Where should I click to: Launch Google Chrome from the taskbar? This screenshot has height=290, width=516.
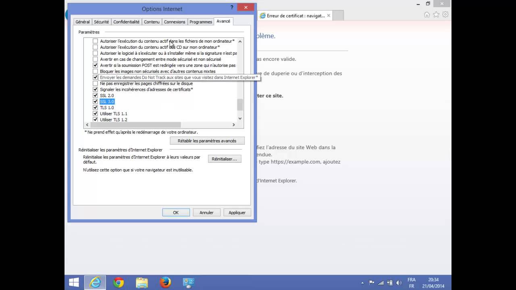point(119,283)
